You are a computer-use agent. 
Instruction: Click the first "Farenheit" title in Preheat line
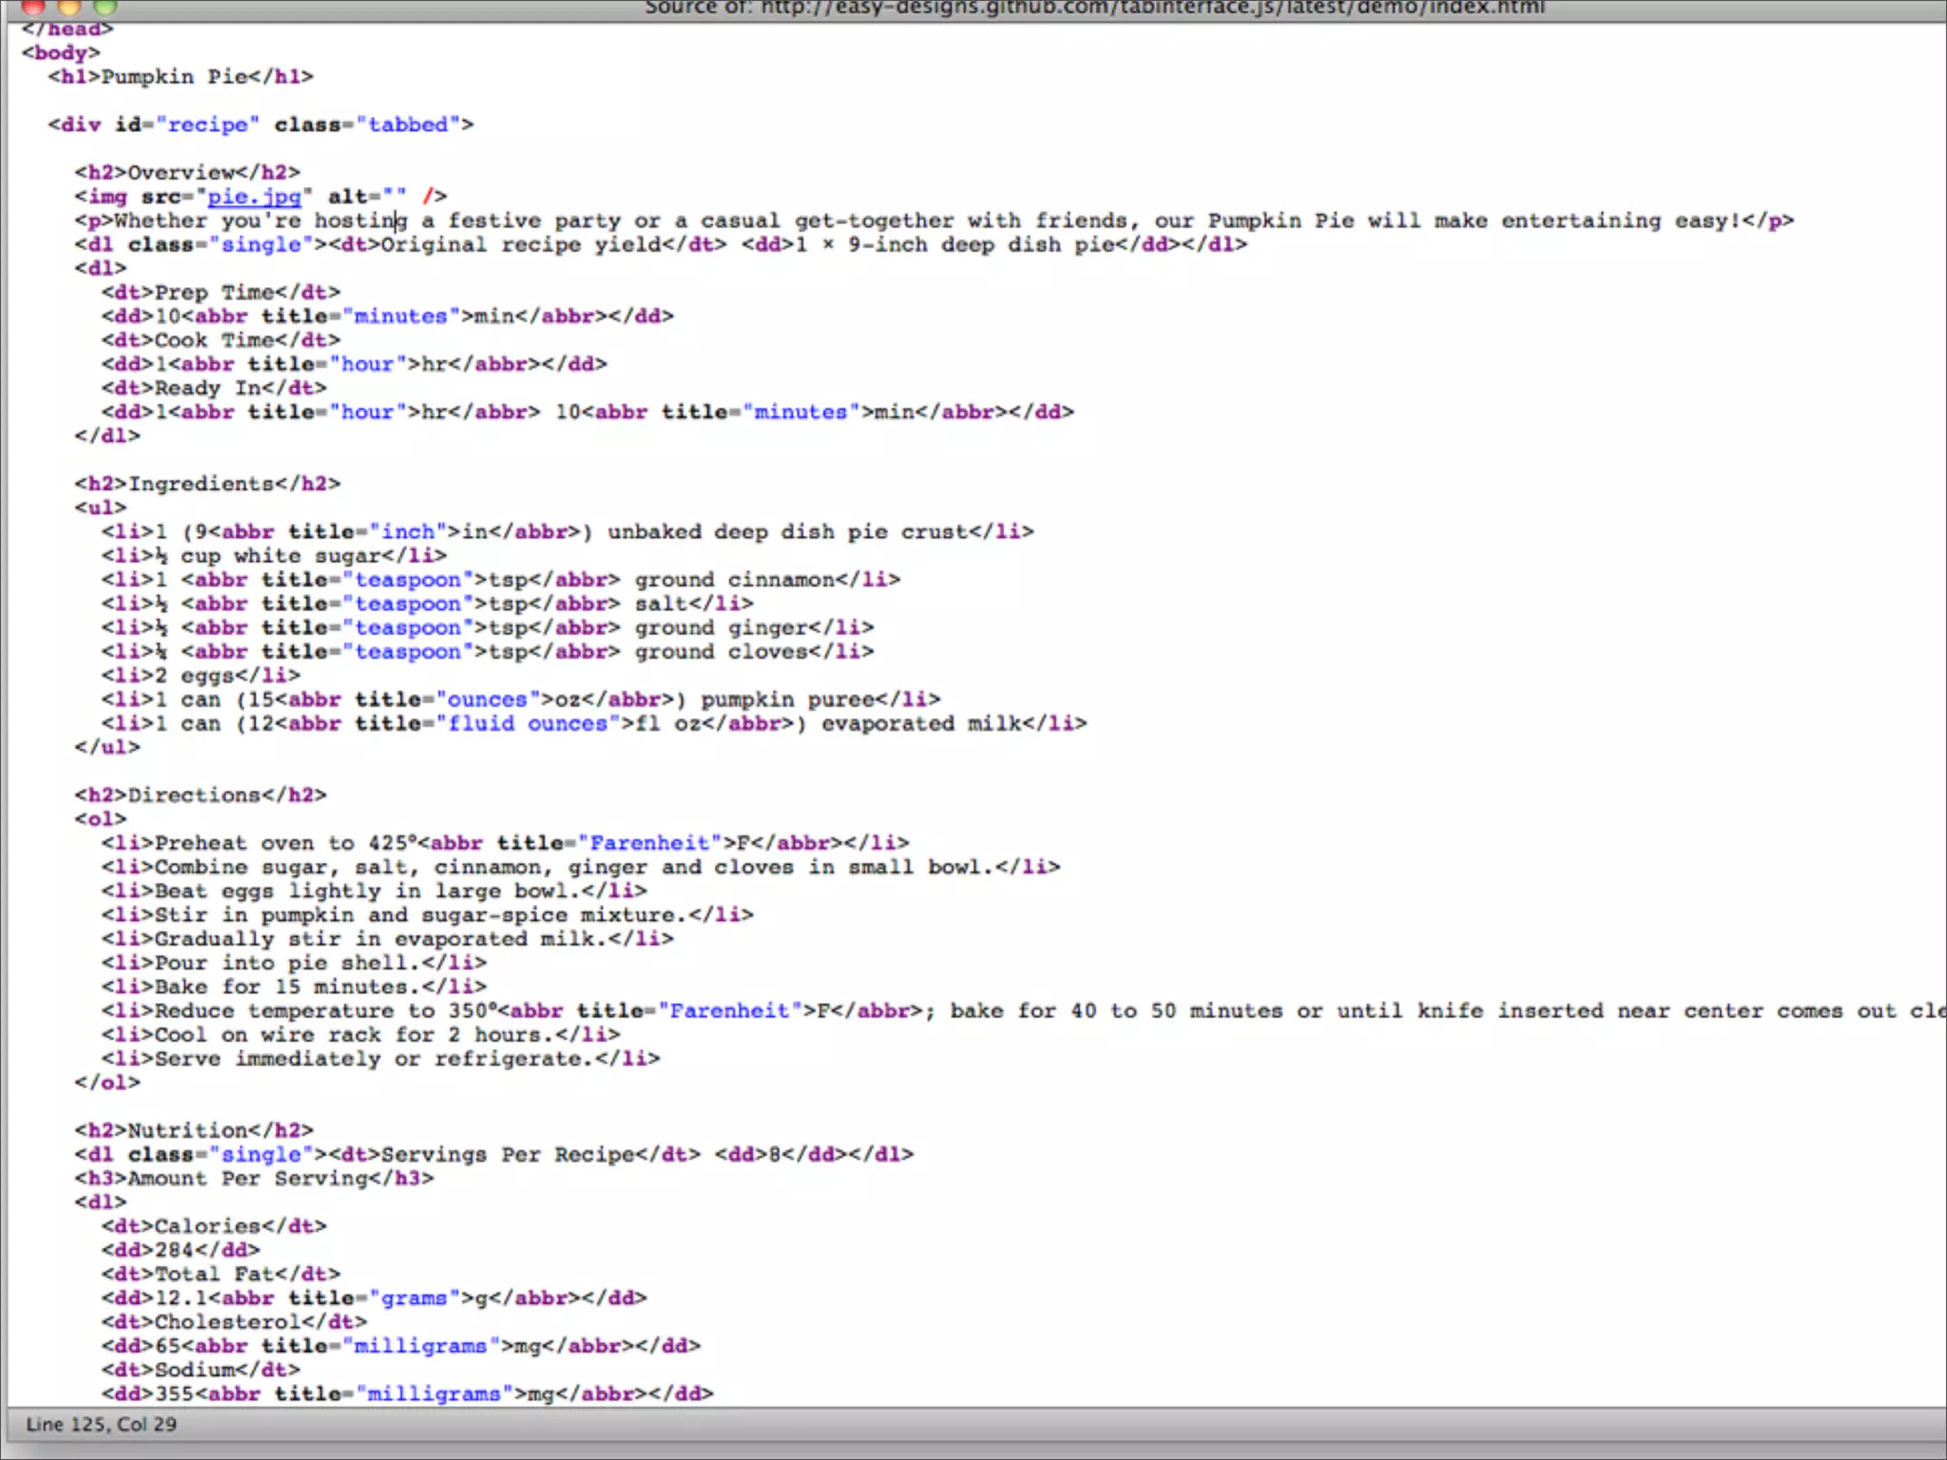point(650,843)
